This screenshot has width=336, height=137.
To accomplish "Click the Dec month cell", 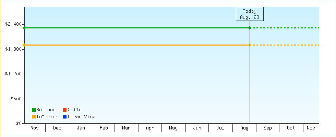I will tap(57, 128).
